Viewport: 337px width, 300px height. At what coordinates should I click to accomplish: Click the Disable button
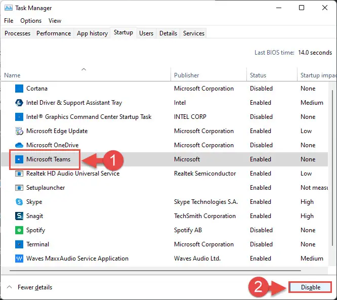click(x=310, y=287)
